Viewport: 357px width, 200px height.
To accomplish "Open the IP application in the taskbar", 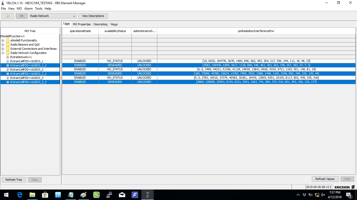I will [x=58, y=195].
